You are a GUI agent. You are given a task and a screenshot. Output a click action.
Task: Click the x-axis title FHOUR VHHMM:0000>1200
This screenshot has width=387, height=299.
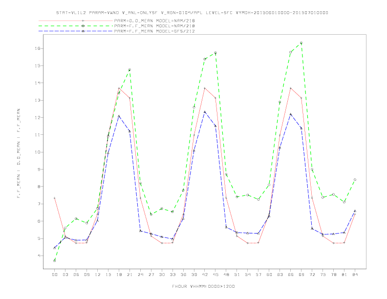[203, 286]
